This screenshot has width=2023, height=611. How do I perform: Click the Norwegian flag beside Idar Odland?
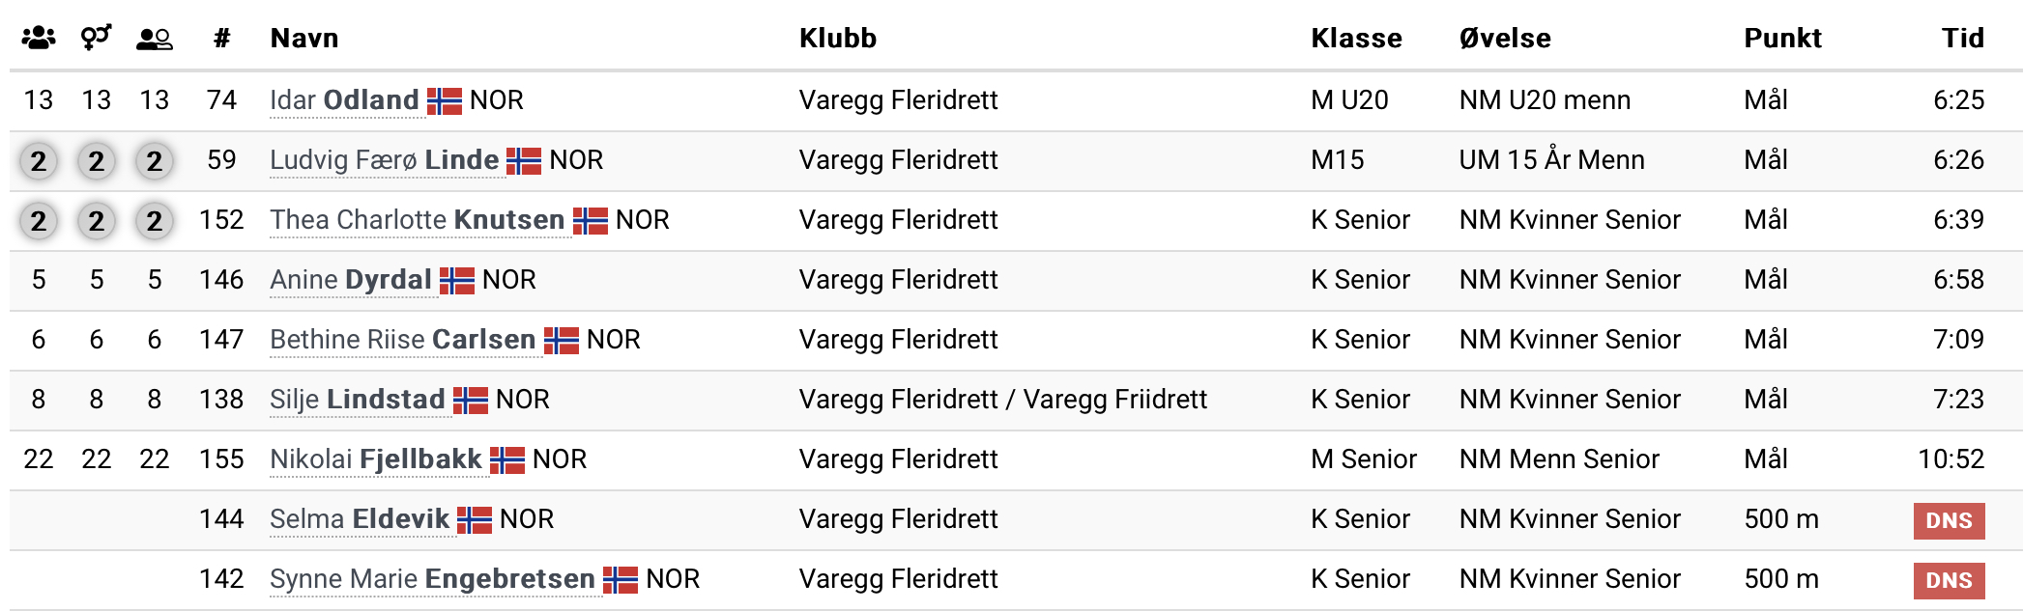pos(445,100)
